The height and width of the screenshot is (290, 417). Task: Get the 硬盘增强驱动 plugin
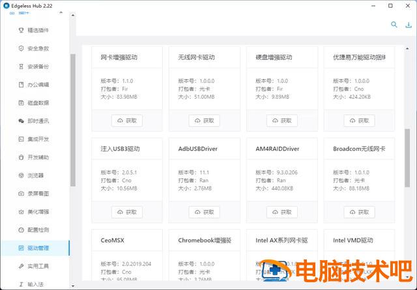282,121
